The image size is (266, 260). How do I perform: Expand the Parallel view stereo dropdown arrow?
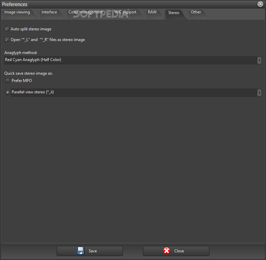coord(259,93)
